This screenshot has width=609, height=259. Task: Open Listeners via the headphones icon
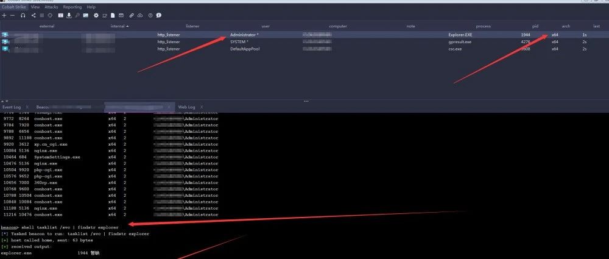pos(23,16)
